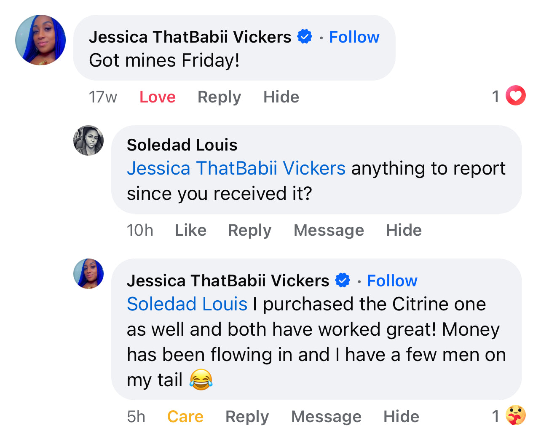
Task: Message Jessica from her Citrine reply
Action: tap(326, 417)
